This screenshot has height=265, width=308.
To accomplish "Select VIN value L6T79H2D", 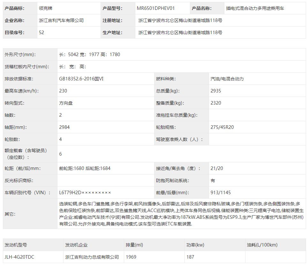I will [85, 193].
